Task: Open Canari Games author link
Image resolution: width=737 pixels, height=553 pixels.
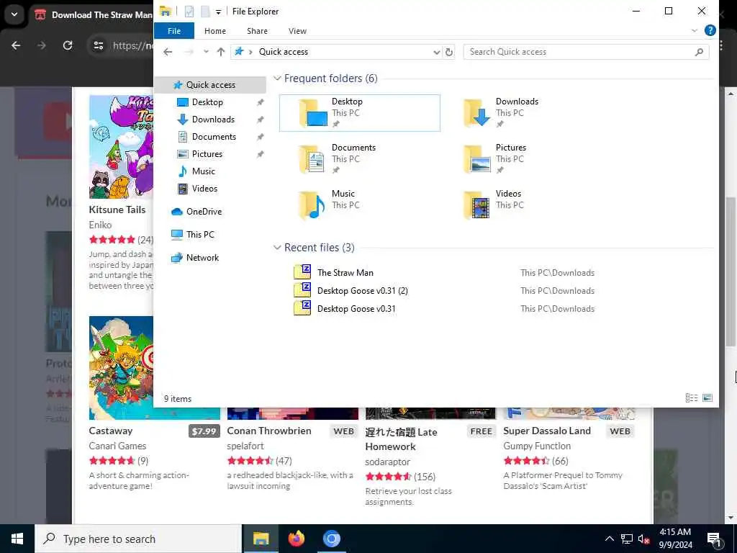Action: [x=117, y=446]
